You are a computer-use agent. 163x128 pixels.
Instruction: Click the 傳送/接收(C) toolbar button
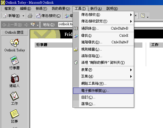(48, 16)
